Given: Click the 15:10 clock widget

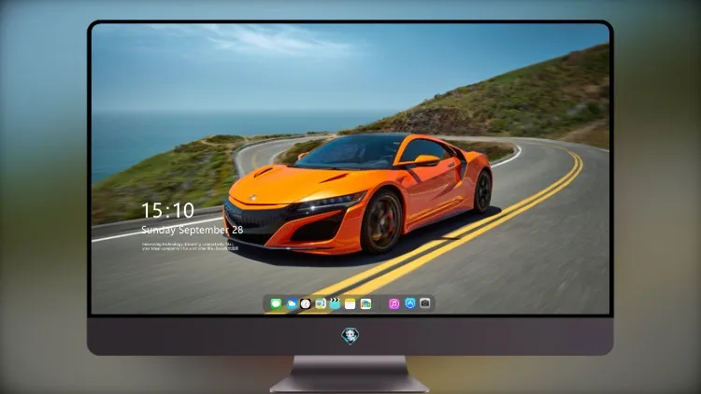Looking at the screenshot, I should [167, 210].
